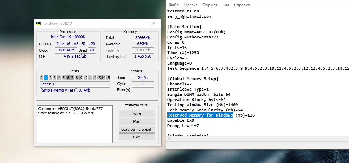Click the highlighted Reserved Memory for Windows text

pos(200,115)
